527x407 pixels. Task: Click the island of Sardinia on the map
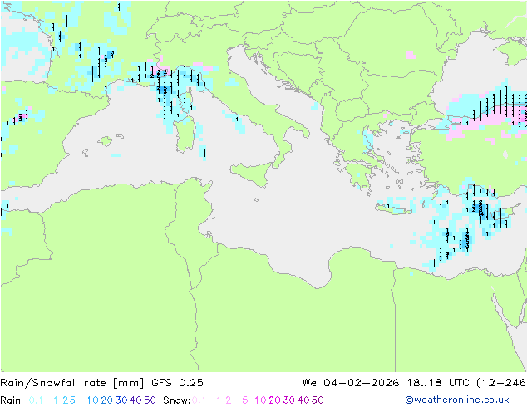[x=185, y=134]
